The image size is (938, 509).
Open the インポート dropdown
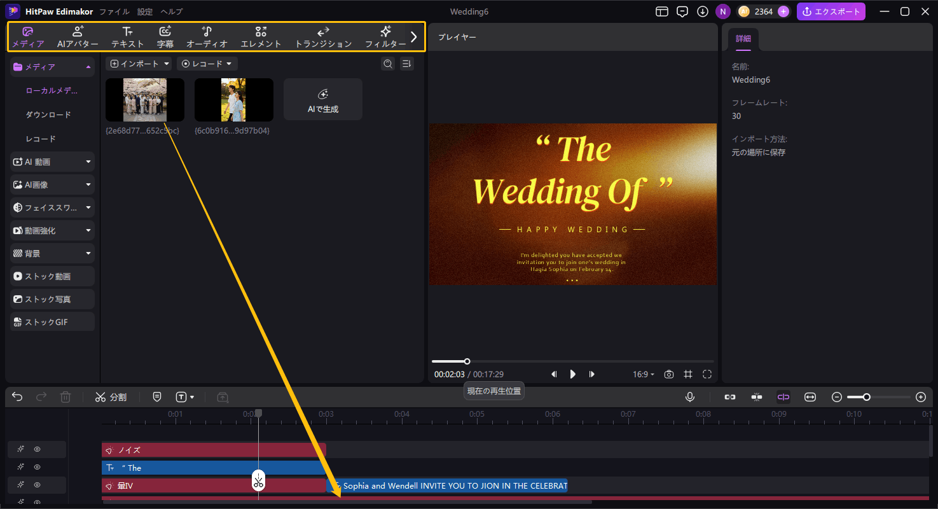point(139,64)
